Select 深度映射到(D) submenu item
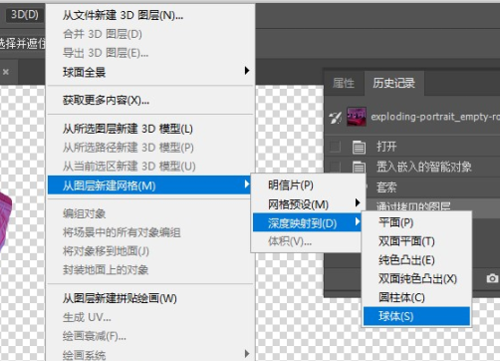Image resolution: width=500 pixels, height=361 pixels. pyautogui.click(x=307, y=222)
